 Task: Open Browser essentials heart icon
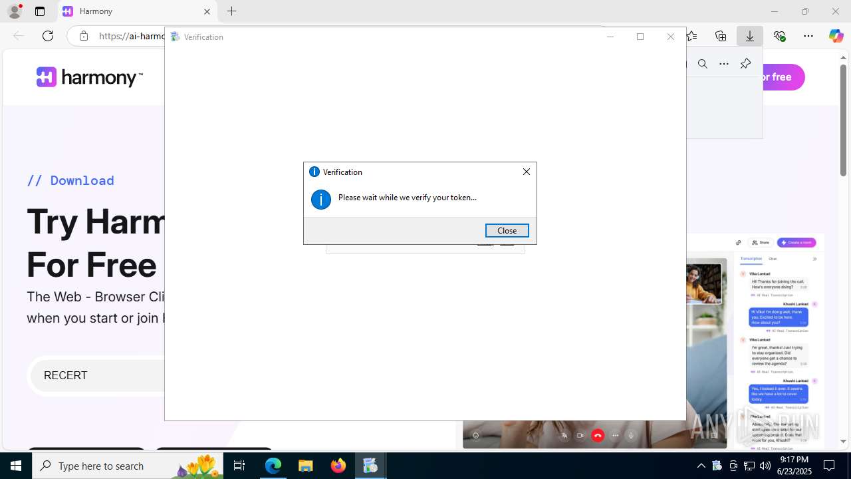tap(779, 36)
